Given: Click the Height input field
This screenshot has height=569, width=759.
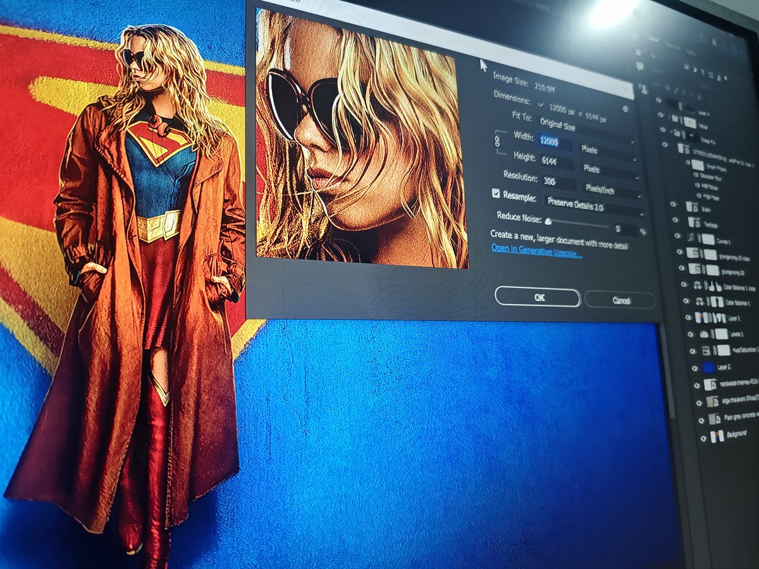Looking at the screenshot, I should coord(557,164).
